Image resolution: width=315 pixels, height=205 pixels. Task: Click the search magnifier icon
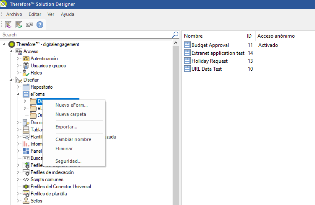pyautogui.click(x=175, y=35)
